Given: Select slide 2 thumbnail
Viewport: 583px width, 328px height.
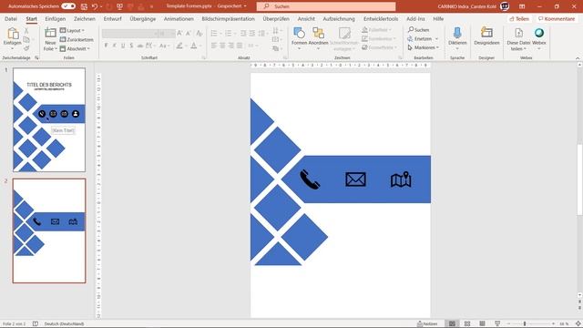Looking at the screenshot, I should coord(49,231).
